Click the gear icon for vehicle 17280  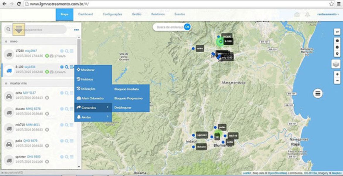point(62,51)
